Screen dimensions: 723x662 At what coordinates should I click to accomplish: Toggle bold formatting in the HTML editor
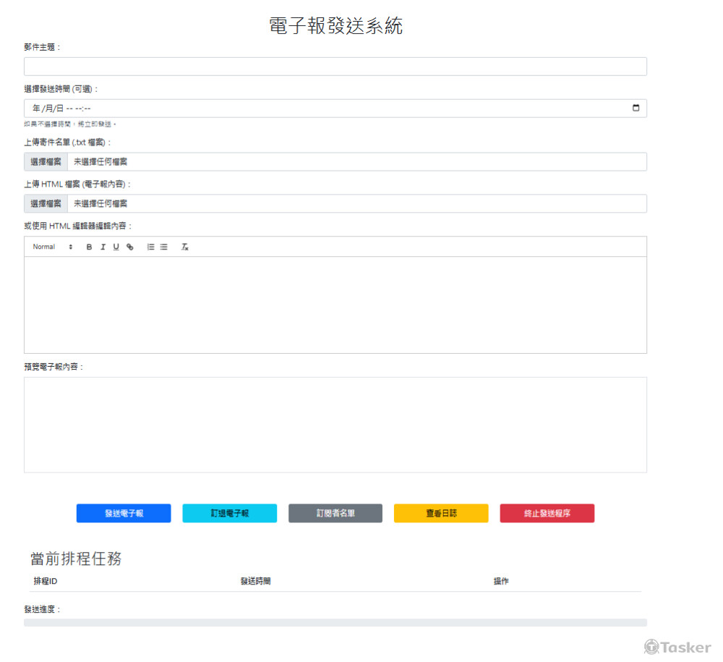pos(89,247)
